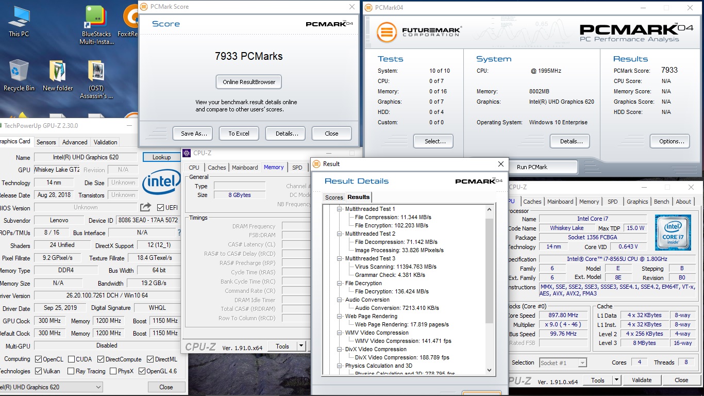704x396 pixels.
Task: Click Details... button under System
Action: pos(571,141)
